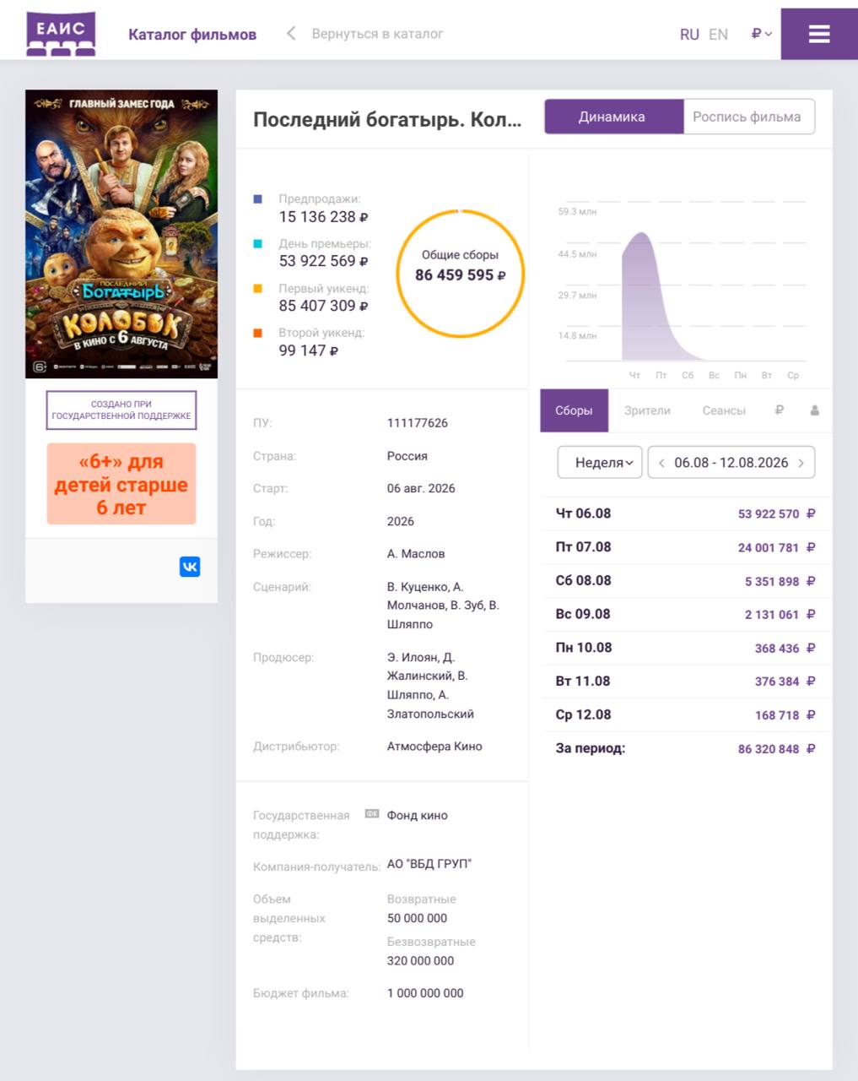Open Каталог фильмов link
This screenshot has width=858, height=1081.
[x=192, y=35]
